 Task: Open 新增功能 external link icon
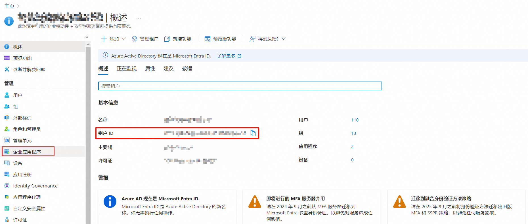tap(167, 39)
